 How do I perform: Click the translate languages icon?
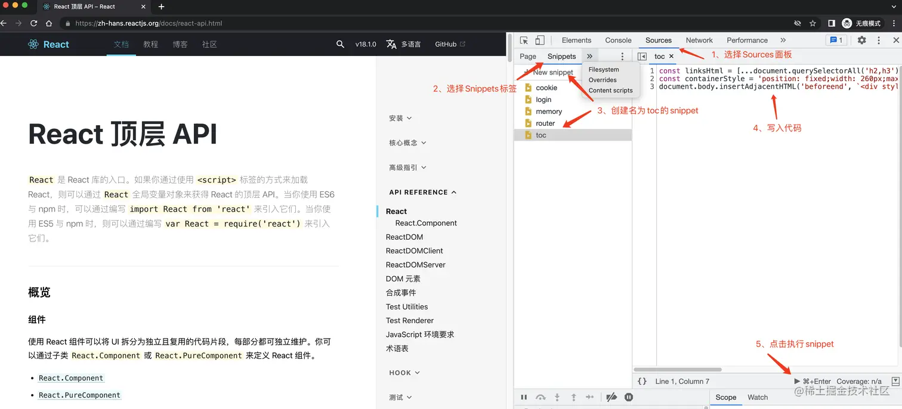[391, 44]
